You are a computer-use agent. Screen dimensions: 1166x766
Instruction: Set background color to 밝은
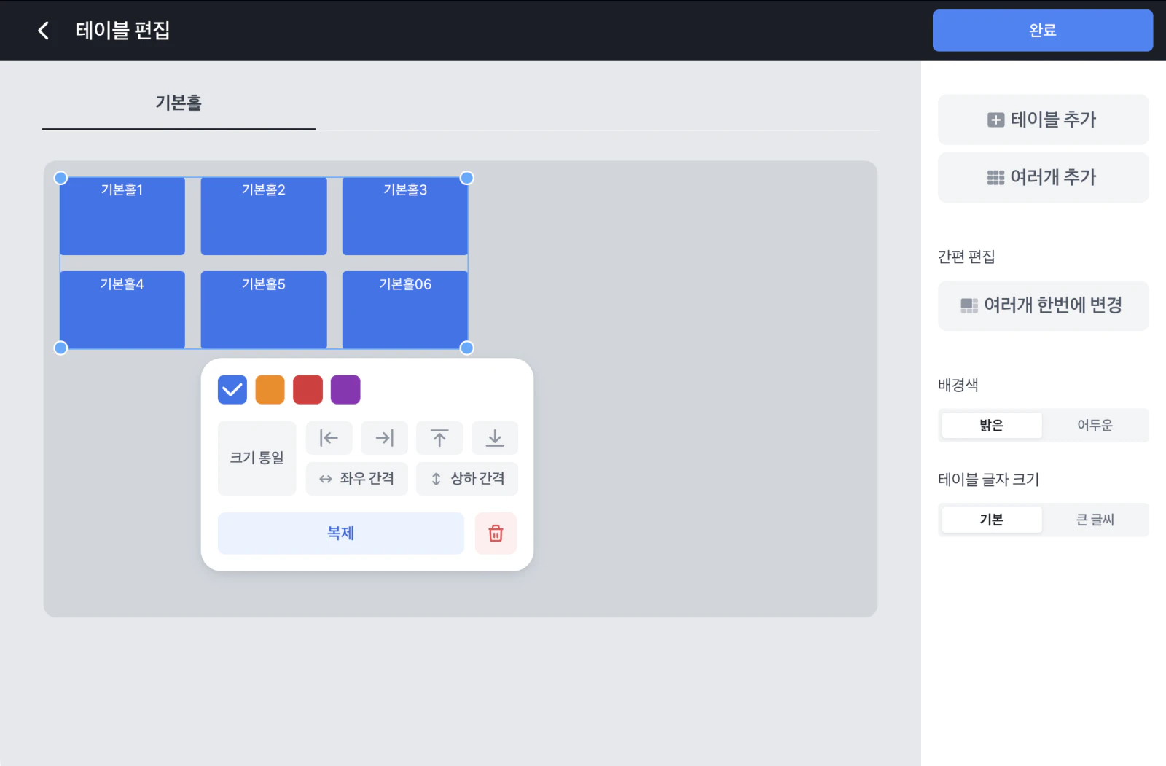click(x=992, y=426)
